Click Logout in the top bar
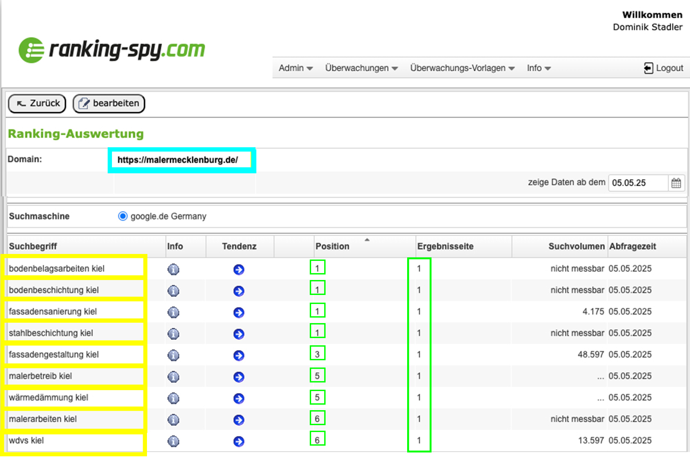This screenshot has height=461, width=690. tap(664, 68)
